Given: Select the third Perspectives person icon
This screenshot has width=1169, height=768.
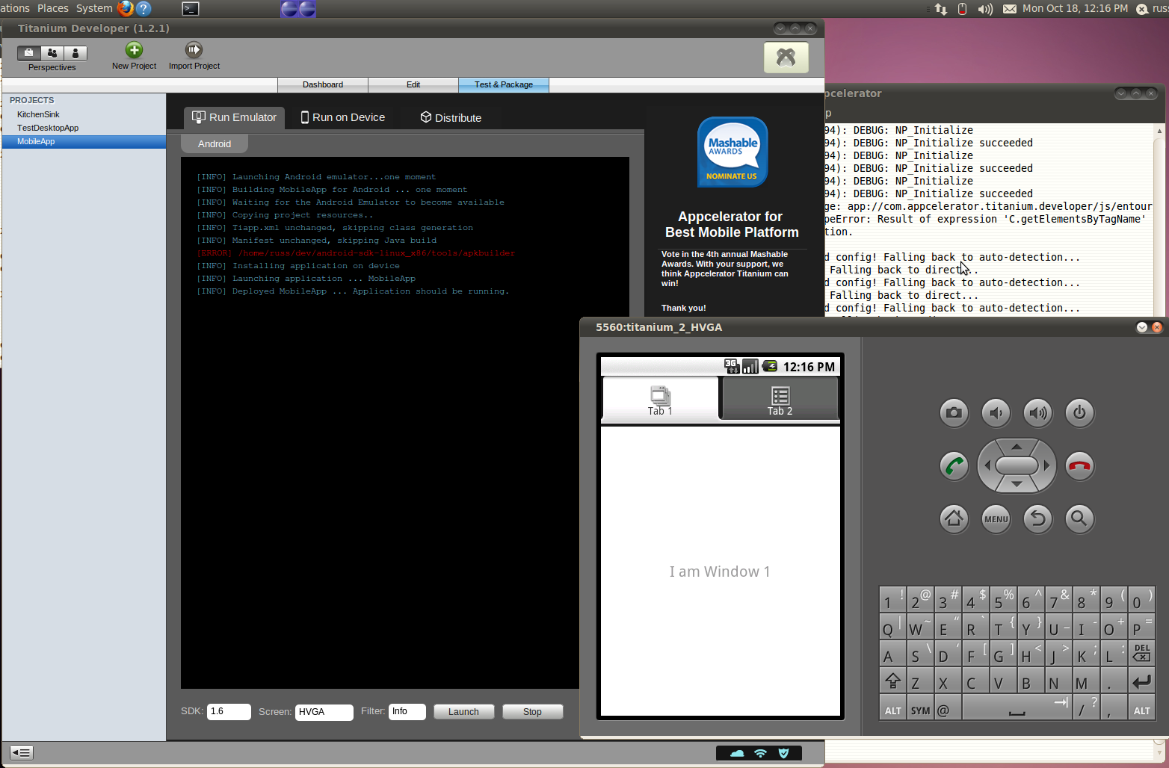Looking at the screenshot, I should pyautogui.click(x=75, y=53).
